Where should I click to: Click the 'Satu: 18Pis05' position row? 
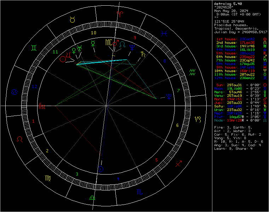coord(241,106)
